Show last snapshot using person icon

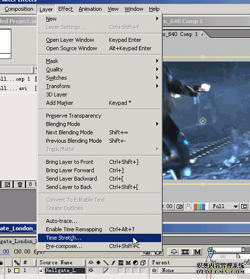(x=188, y=206)
